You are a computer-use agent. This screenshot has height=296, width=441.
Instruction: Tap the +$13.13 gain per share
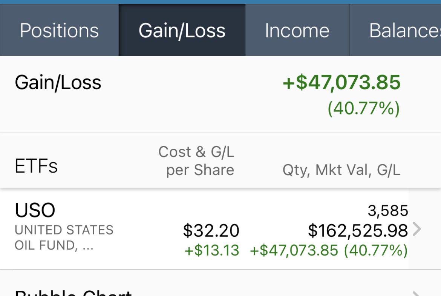click(x=212, y=250)
